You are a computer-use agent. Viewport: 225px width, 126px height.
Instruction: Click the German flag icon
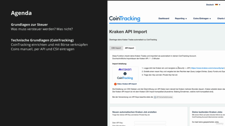pyautogui.click(x=217, y=5)
